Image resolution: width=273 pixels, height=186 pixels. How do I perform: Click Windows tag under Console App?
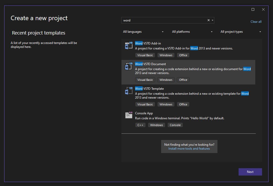click(156, 125)
